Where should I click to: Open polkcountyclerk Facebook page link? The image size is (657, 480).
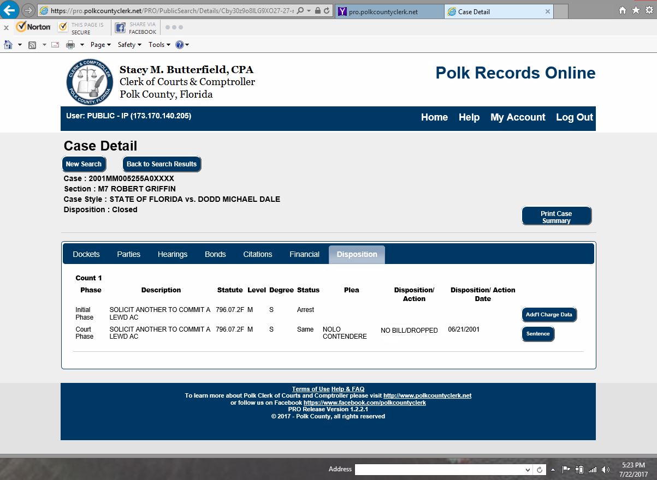pyautogui.click(x=365, y=403)
